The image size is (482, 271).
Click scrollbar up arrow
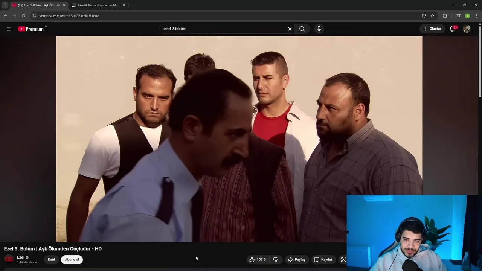tap(480, 24)
